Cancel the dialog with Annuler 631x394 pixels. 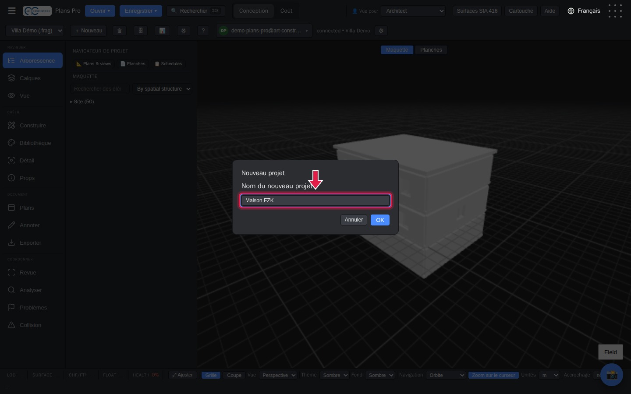coord(354,220)
